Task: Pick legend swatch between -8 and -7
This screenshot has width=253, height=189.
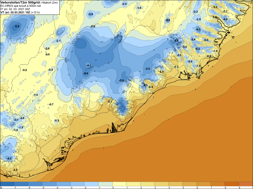Action: click(7, 184)
